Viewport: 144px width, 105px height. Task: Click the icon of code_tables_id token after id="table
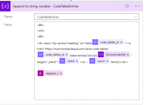pos(95,42)
